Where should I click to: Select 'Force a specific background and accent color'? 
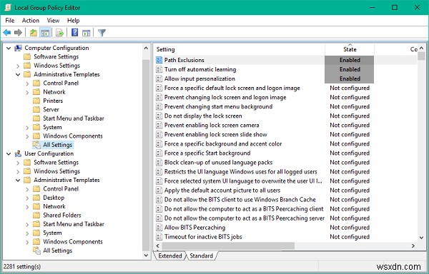(x=223, y=144)
